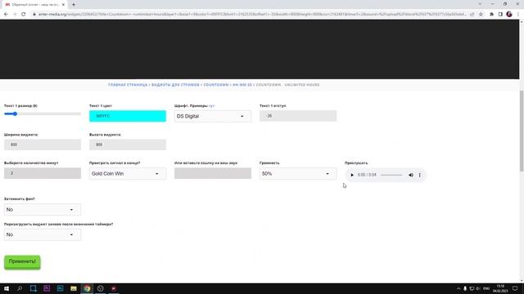Screen dimensions: 524x294
Task: Open the HH:MM:SS breadcrumb link
Action: pyautogui.click(x=242, y=85)
